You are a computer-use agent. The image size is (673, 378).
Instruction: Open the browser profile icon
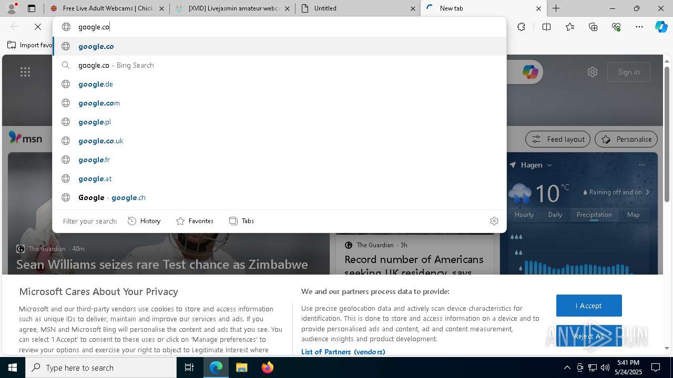tap(11, 8)
